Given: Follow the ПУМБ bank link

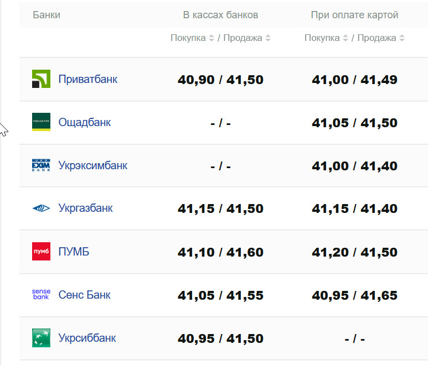Looking at the screenshot, I should pos(74,252).
